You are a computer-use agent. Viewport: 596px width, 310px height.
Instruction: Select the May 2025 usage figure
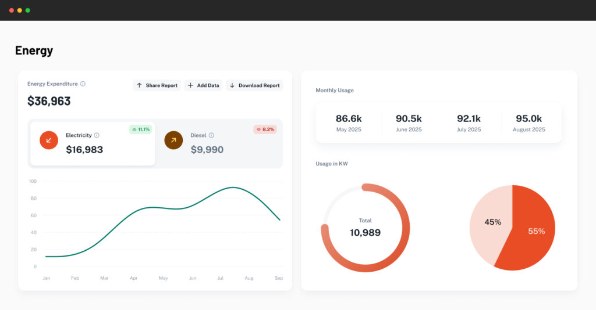pyautogui.click(x=349, y=122)
